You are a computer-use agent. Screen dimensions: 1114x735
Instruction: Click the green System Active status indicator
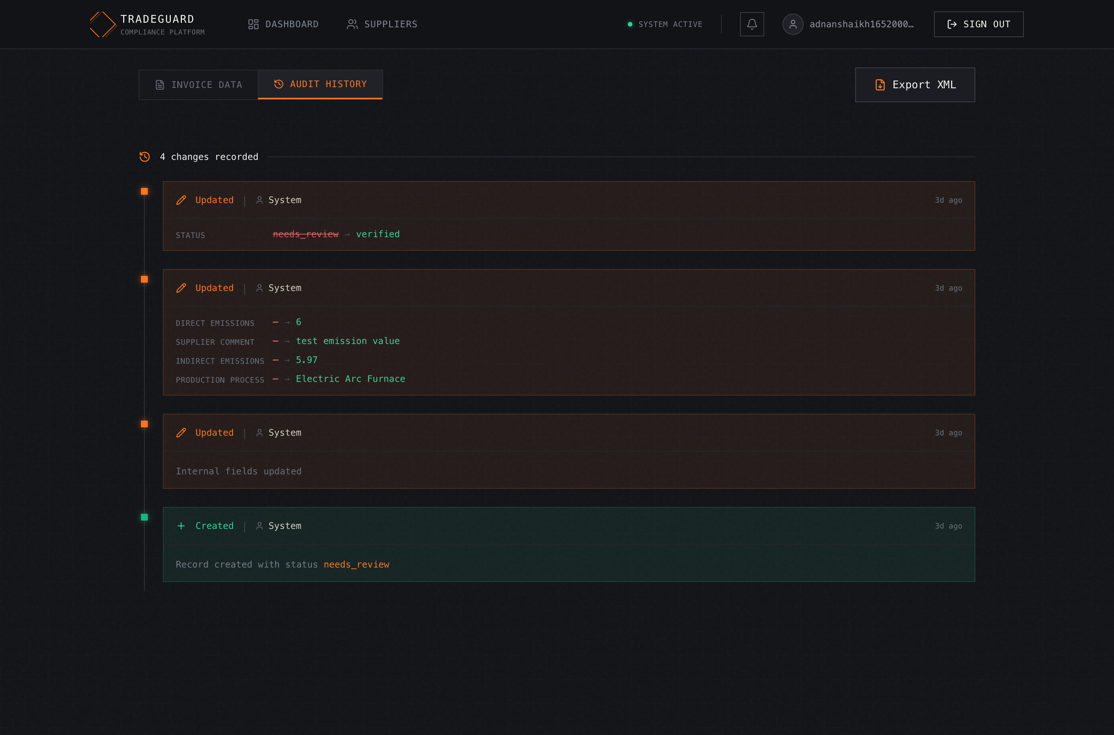coord(631,24)
